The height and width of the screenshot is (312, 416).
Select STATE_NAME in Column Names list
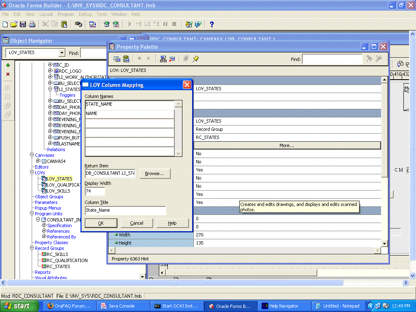(x=130, y=104)
